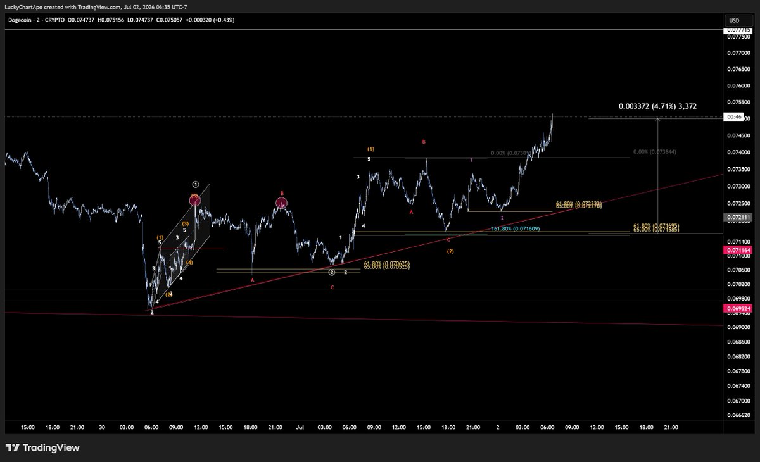Select the white circled 1 wave label

click(x=196, y=184)
